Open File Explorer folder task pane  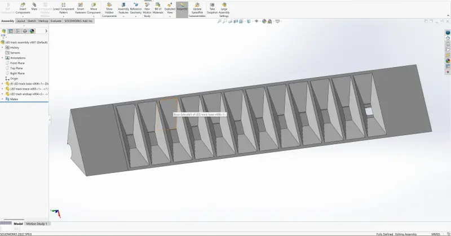(x=448, y=50)
